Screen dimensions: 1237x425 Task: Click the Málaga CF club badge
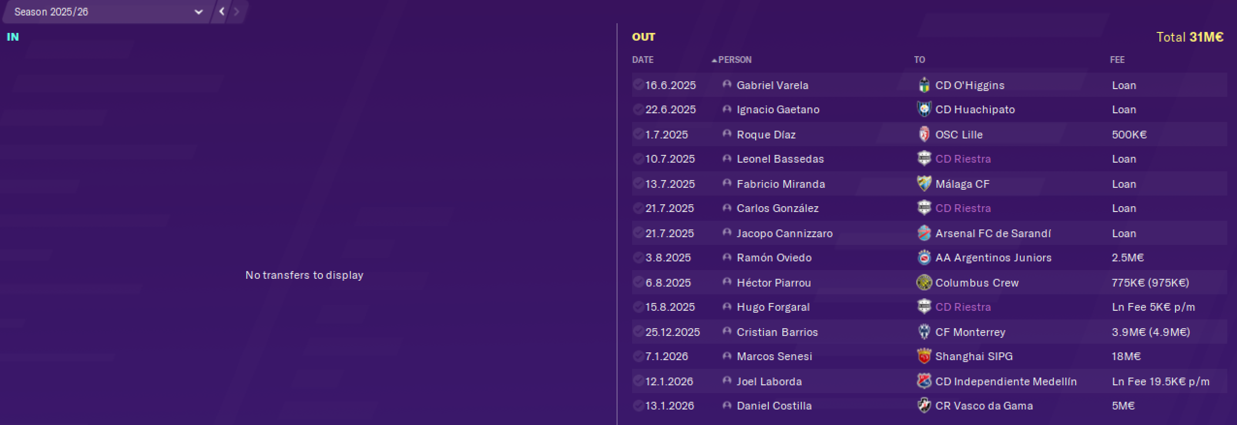(924, 184)
